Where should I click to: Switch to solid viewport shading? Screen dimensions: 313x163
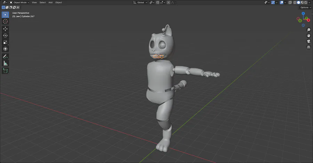[x=298, y=2]
